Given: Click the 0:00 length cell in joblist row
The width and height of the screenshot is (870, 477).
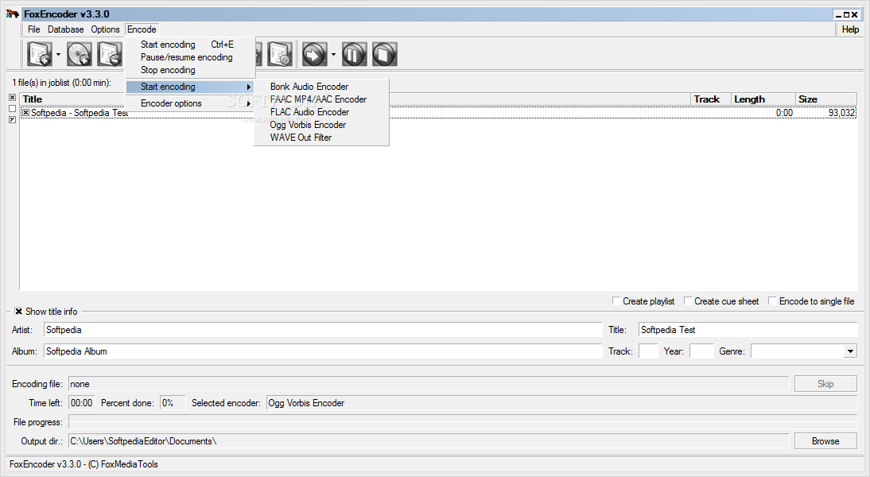Looking at the screenshot, I should pyautogui.click(x=784, y=113).
